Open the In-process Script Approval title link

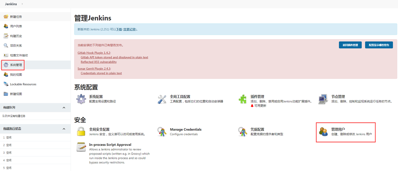coord(110,144)
